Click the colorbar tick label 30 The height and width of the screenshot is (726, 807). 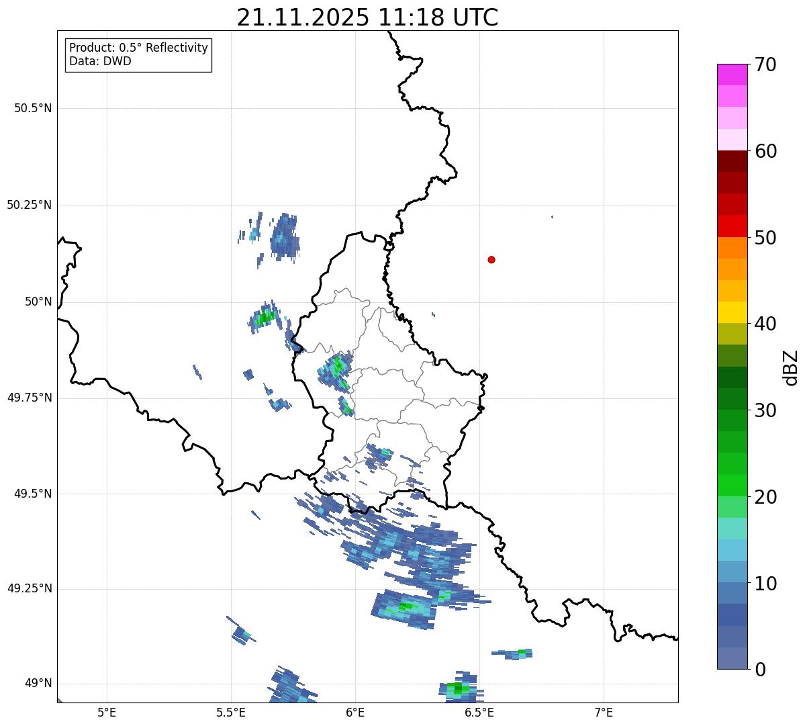pos(765,410)
